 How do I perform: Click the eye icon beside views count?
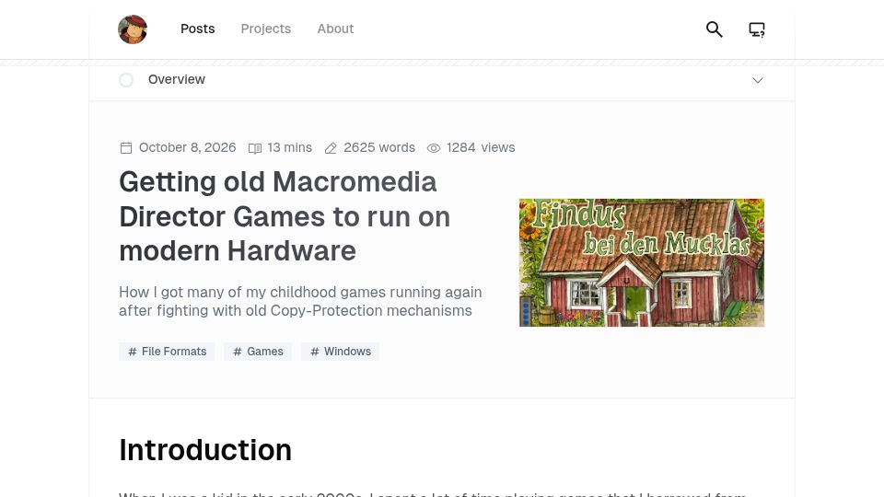(x=434, y=148)
